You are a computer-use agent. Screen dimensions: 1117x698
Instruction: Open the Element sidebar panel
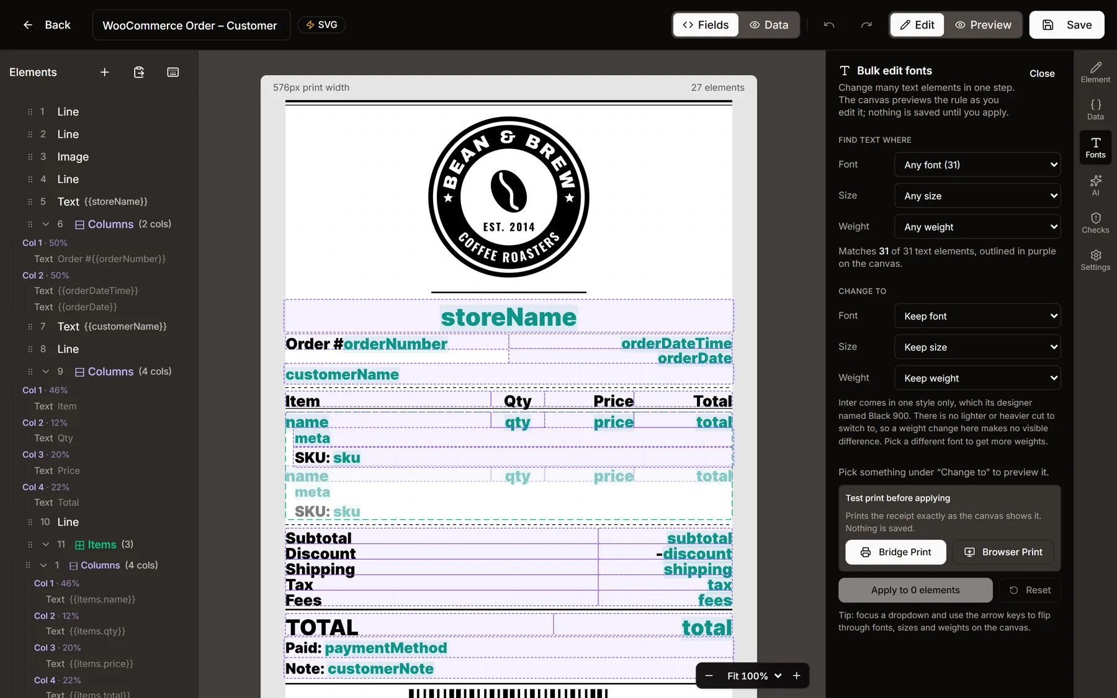pos(1095,73)
